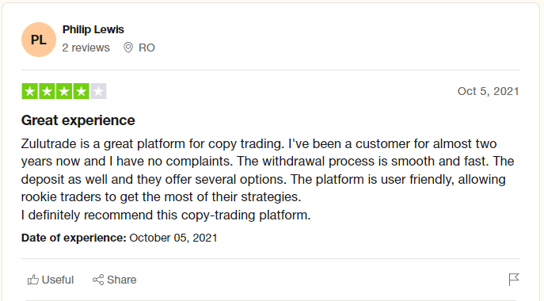This screenshot has width=544, height=301.
Task: Click the PL avatar circle
Action: [x=39, y=40]
